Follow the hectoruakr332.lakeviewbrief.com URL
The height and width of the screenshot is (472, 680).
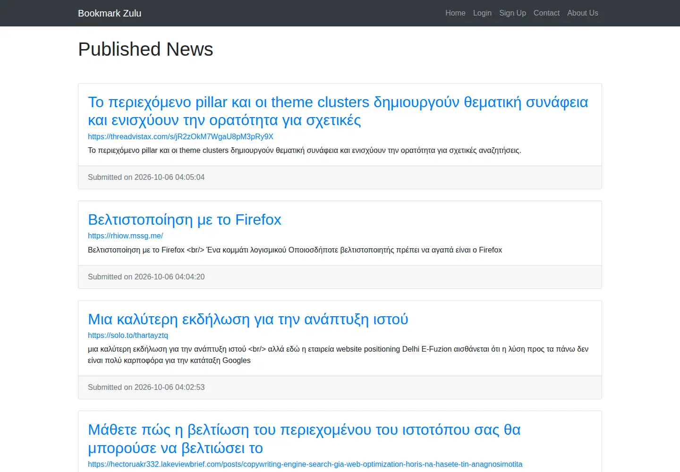(305, 464)
